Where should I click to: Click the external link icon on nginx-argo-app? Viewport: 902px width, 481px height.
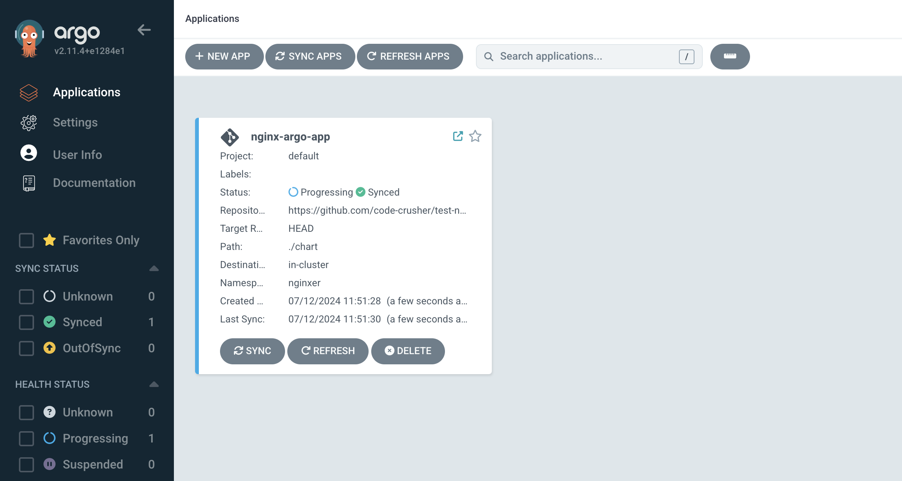[457, 136]
